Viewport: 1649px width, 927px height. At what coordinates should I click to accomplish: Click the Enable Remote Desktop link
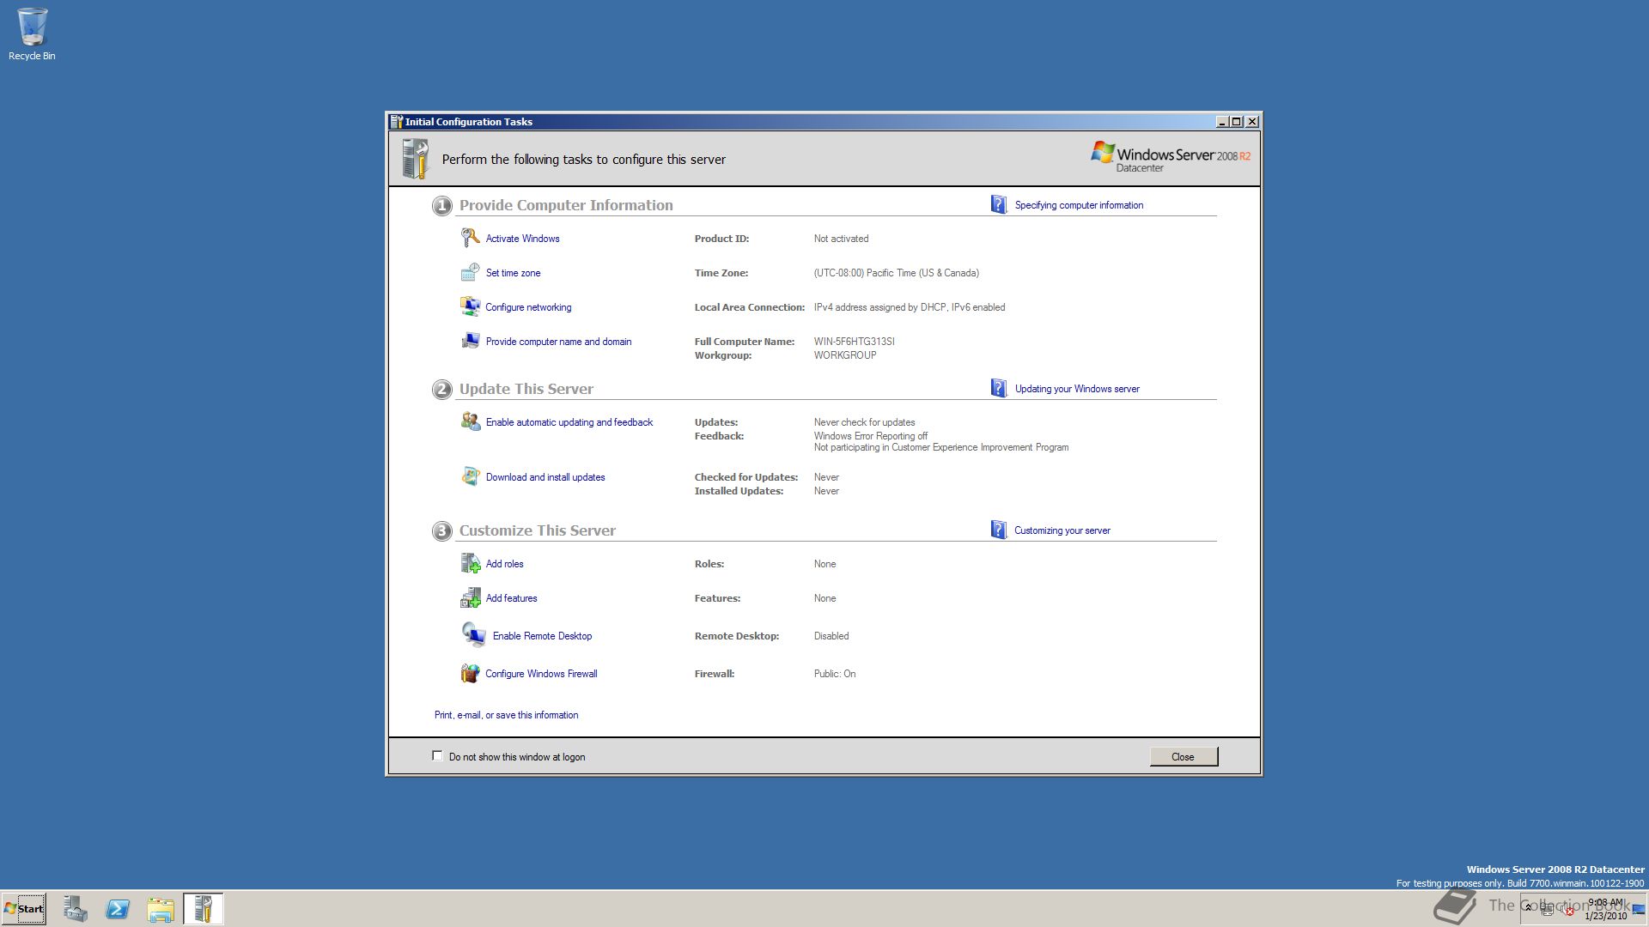pyautogui.click(x=542, y=636)
